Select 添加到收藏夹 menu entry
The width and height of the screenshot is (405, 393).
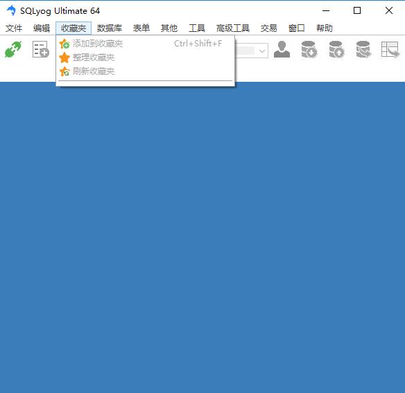tap(146, 44)
